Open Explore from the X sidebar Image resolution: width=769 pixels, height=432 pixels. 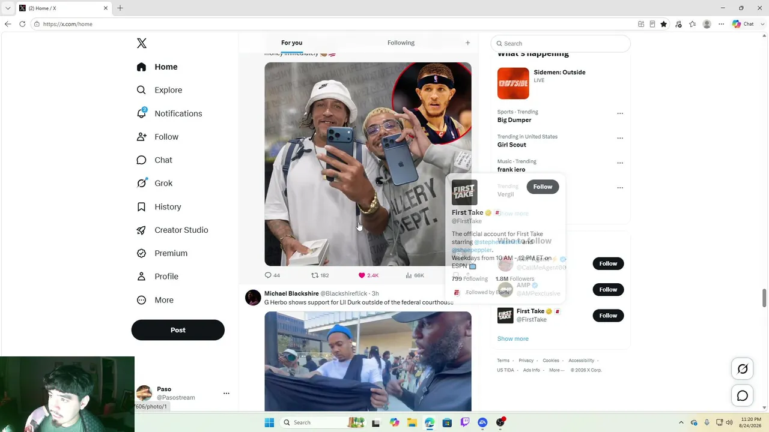(159, 90)
